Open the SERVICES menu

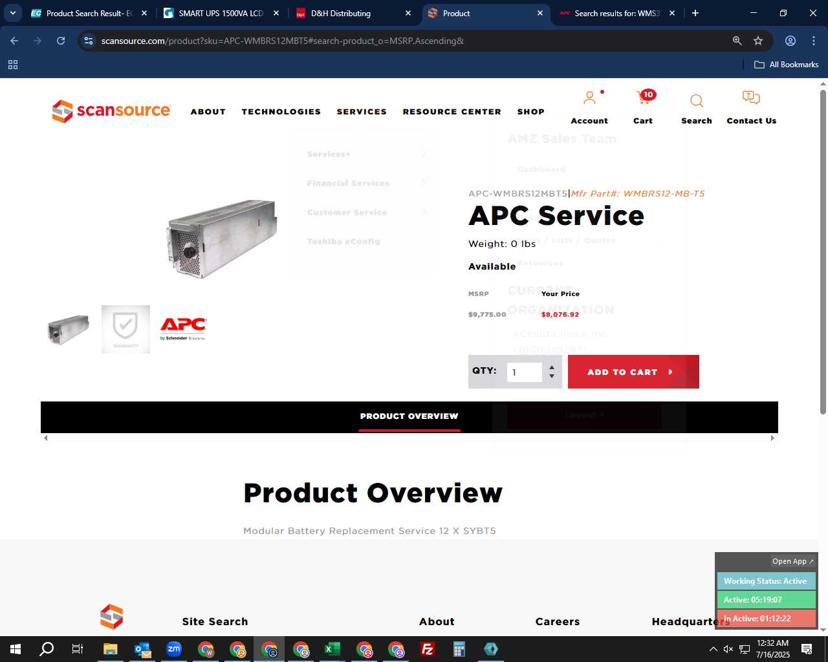coord(362,112)
